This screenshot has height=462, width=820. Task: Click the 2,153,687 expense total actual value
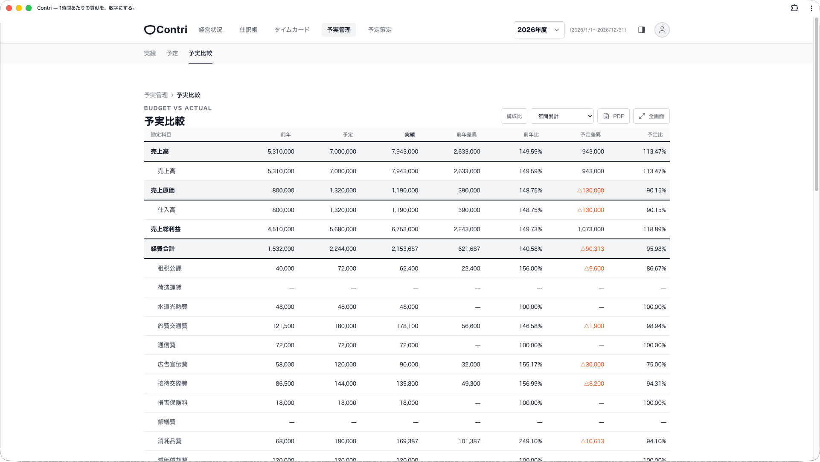(404, 249)
